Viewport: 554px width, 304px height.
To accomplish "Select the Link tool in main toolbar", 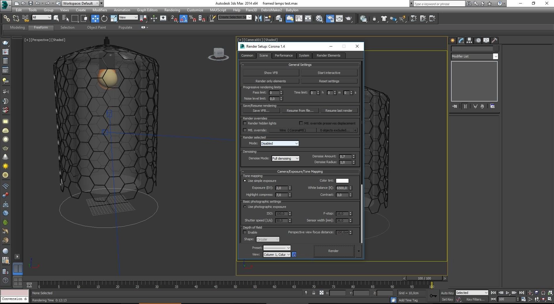I will pos(6,18).
